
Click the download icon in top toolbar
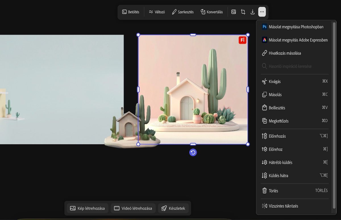[252, 12]
